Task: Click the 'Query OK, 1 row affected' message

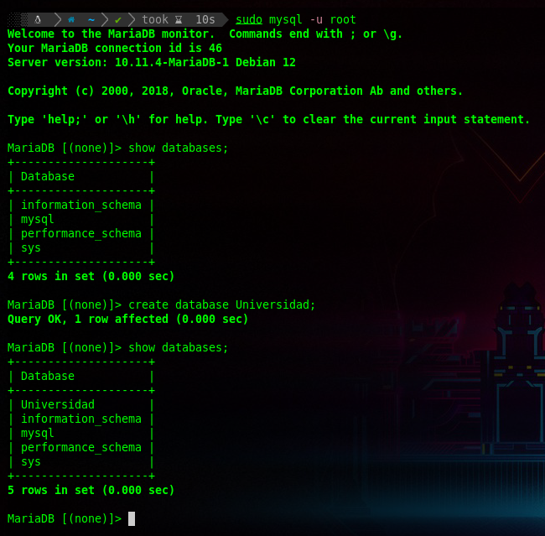Action: pyautogui.click(x=127, y=319)
